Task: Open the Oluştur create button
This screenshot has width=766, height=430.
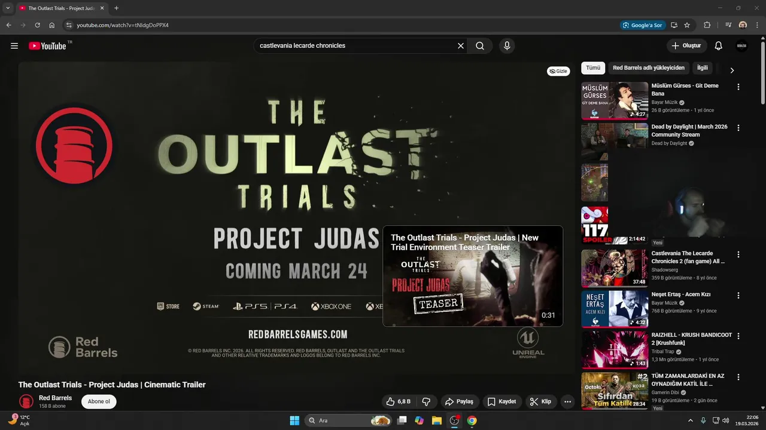Action: coord(686,46)
